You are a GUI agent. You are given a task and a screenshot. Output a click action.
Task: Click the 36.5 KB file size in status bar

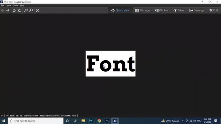(19, 116)
